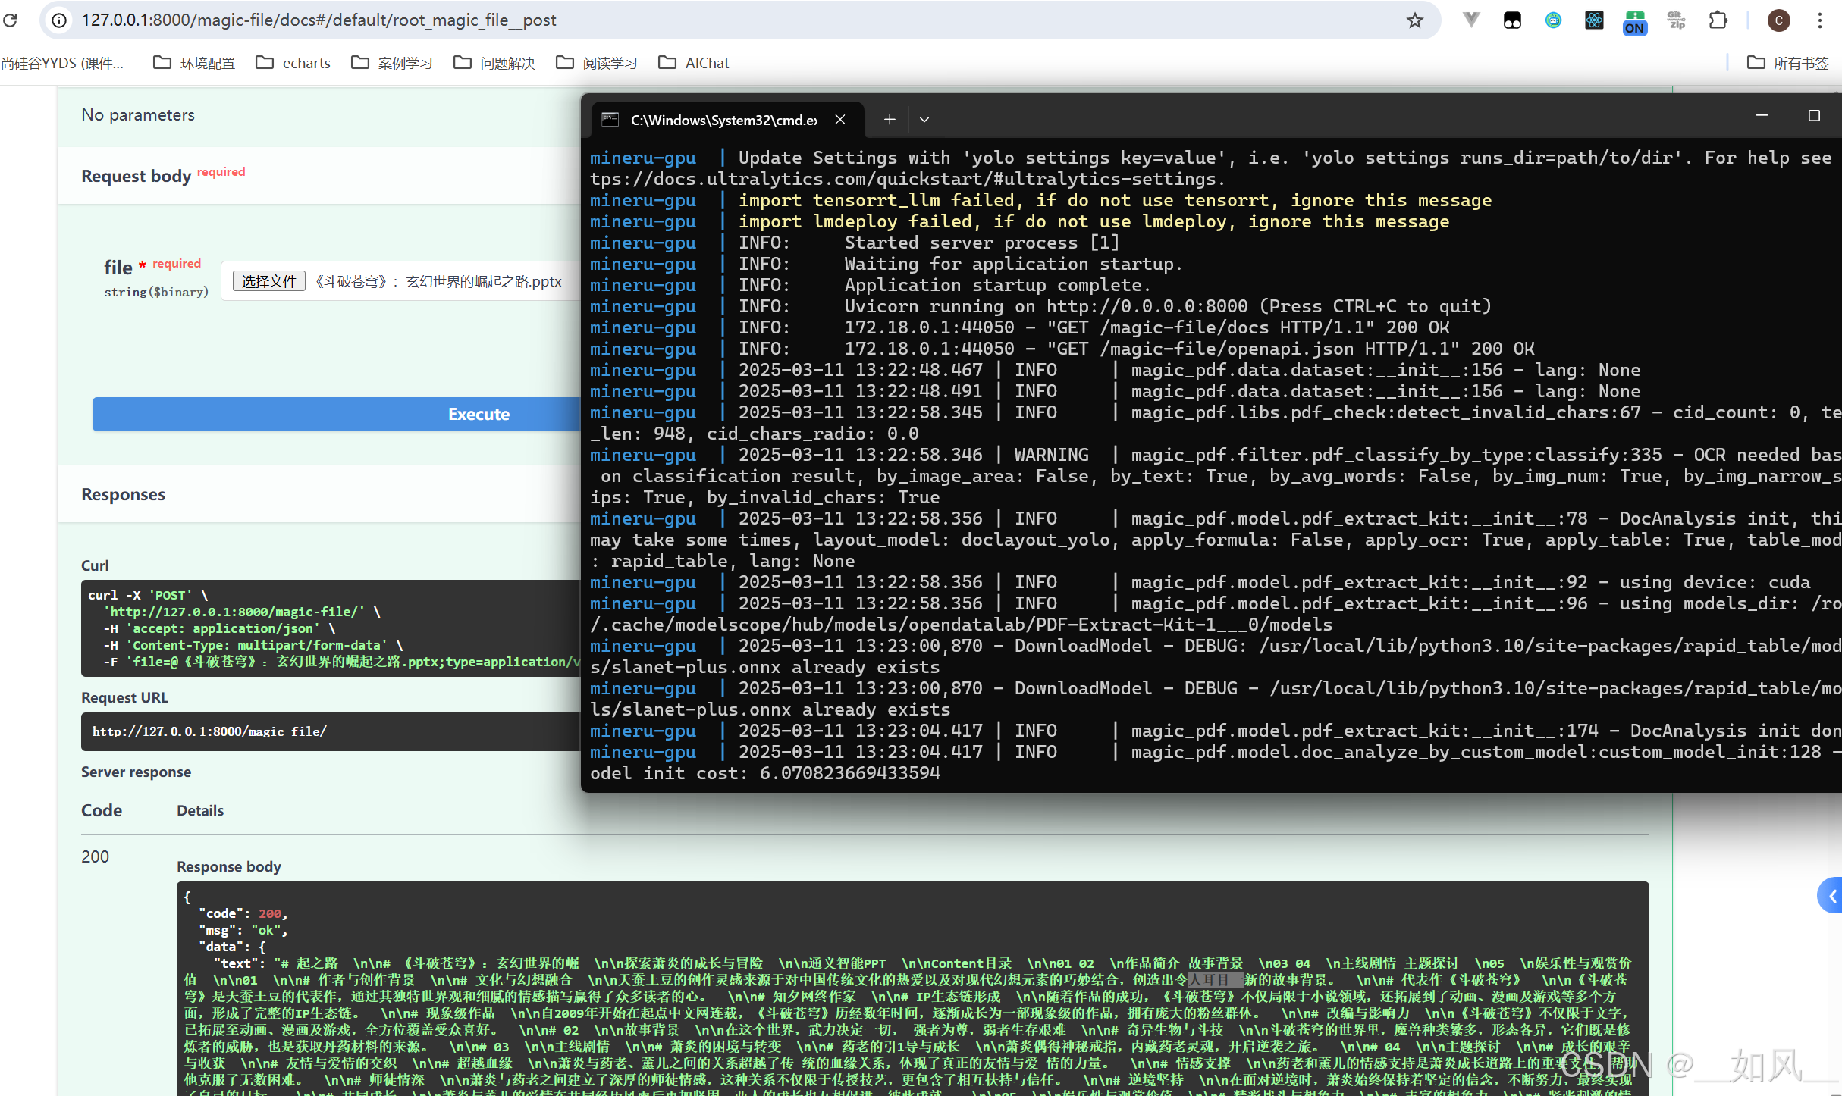1842x1096 pixels.
Task: Open the echarts bookmark folder
Action: tap(293, 63)
